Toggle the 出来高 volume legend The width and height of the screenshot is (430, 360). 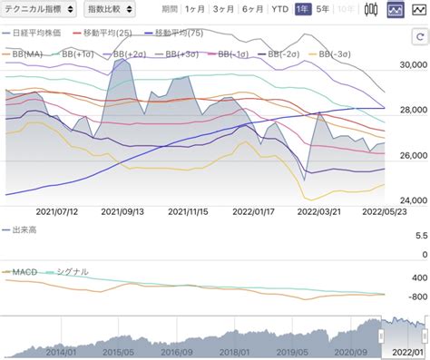20,230
